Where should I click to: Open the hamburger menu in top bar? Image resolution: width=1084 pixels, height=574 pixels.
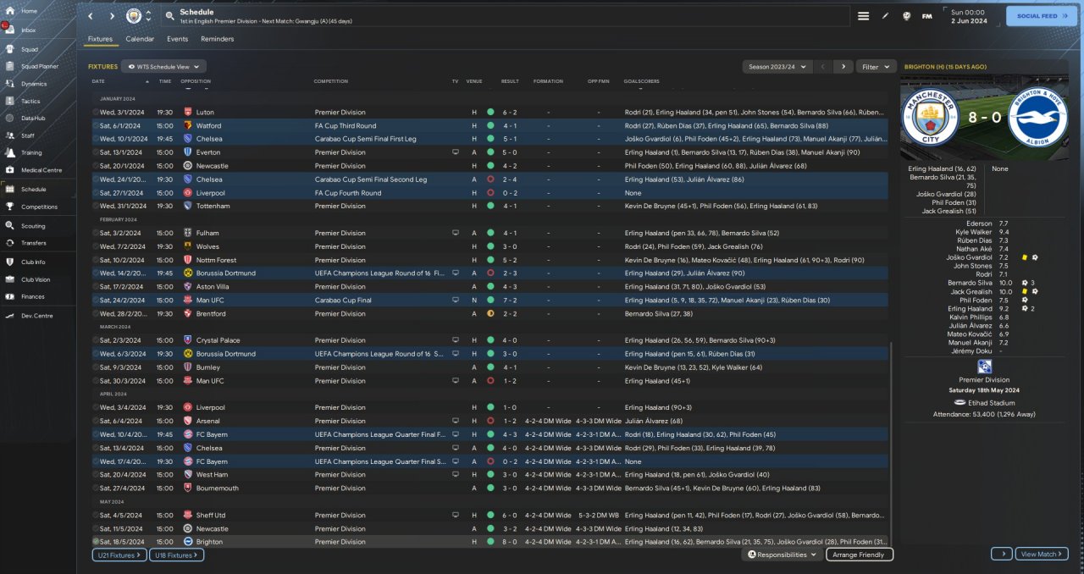863,16
